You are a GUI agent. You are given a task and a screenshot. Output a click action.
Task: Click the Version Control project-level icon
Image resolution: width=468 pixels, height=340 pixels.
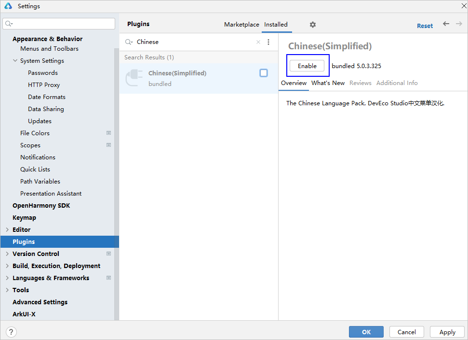108,254
